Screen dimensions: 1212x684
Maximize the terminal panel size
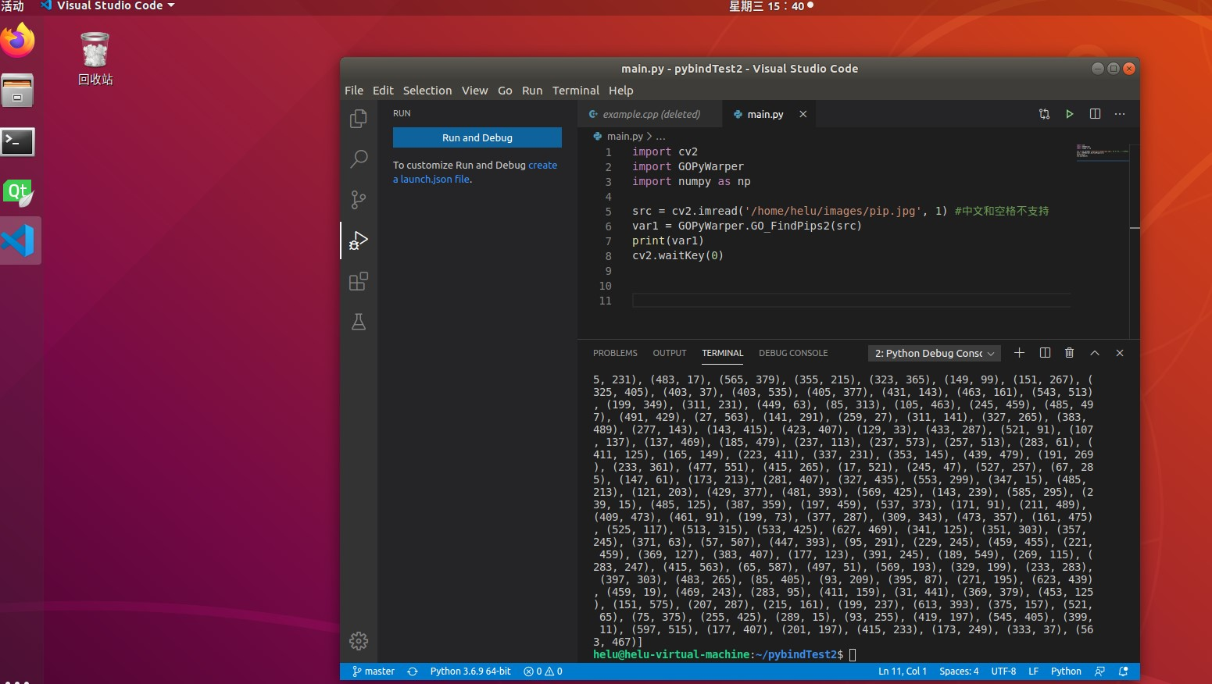1095,353
